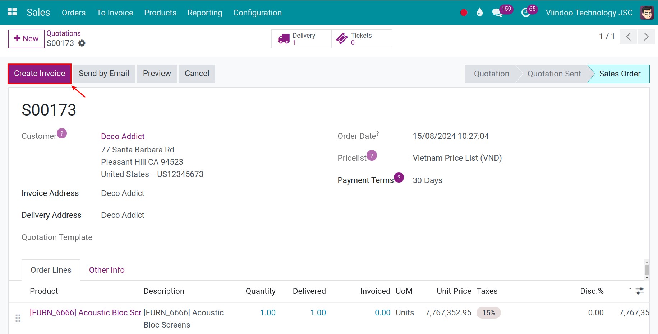Select the Quotation status stage
658x334 pixels.
(x=491, y=74)
